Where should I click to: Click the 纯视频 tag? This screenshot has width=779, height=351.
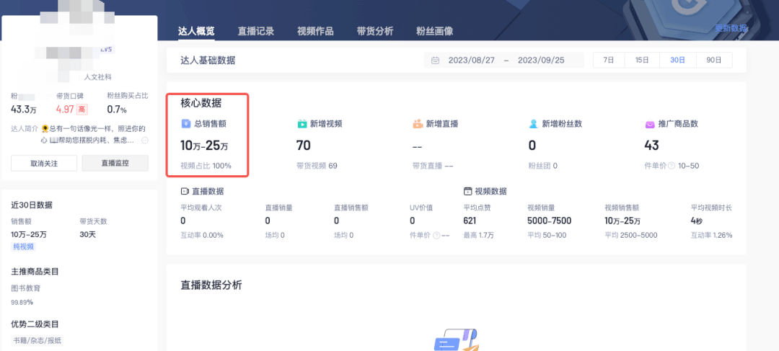click(23, 246)
